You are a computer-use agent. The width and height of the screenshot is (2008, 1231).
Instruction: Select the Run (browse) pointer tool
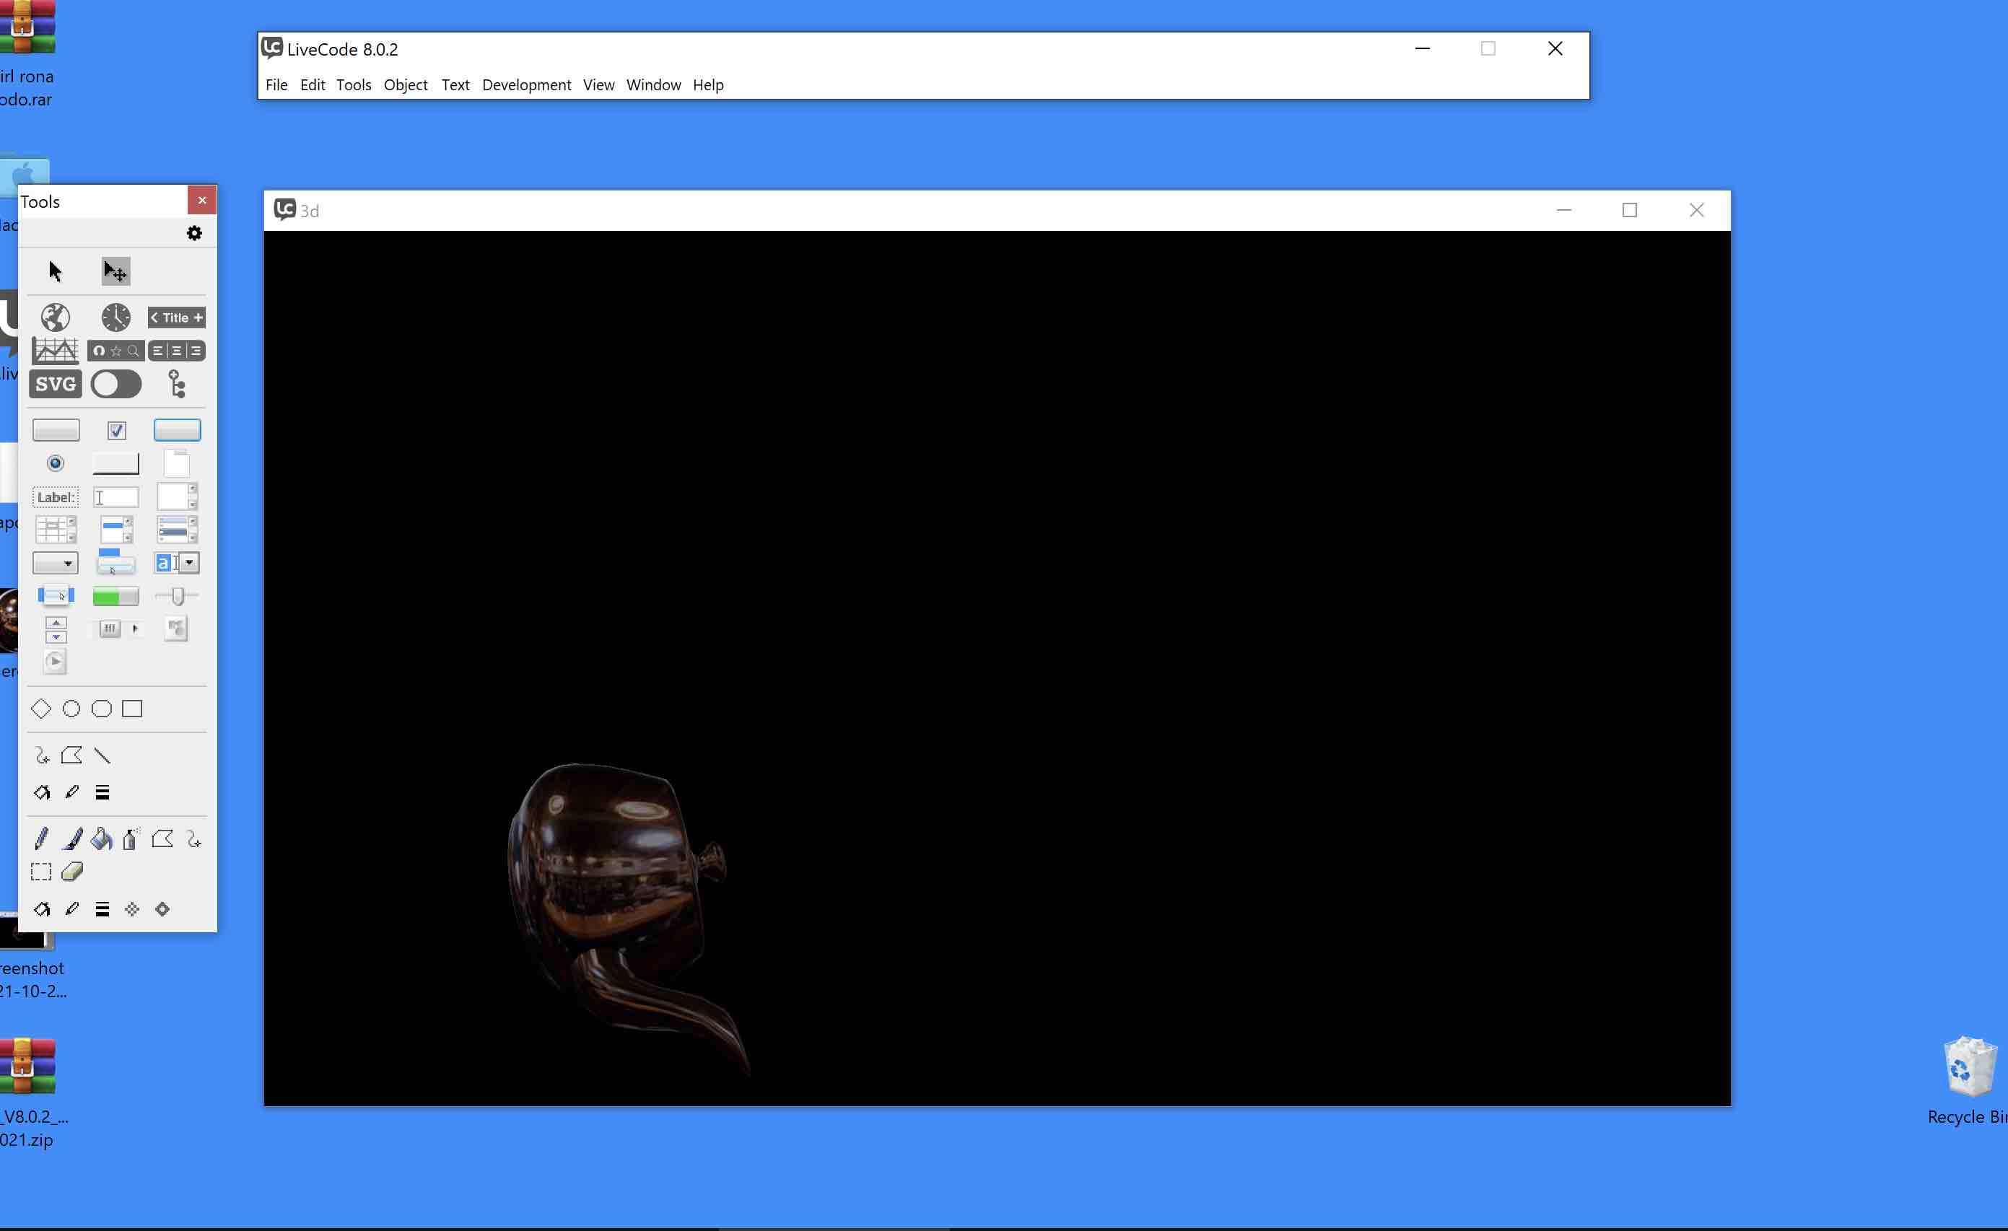[x=55, y=271]
